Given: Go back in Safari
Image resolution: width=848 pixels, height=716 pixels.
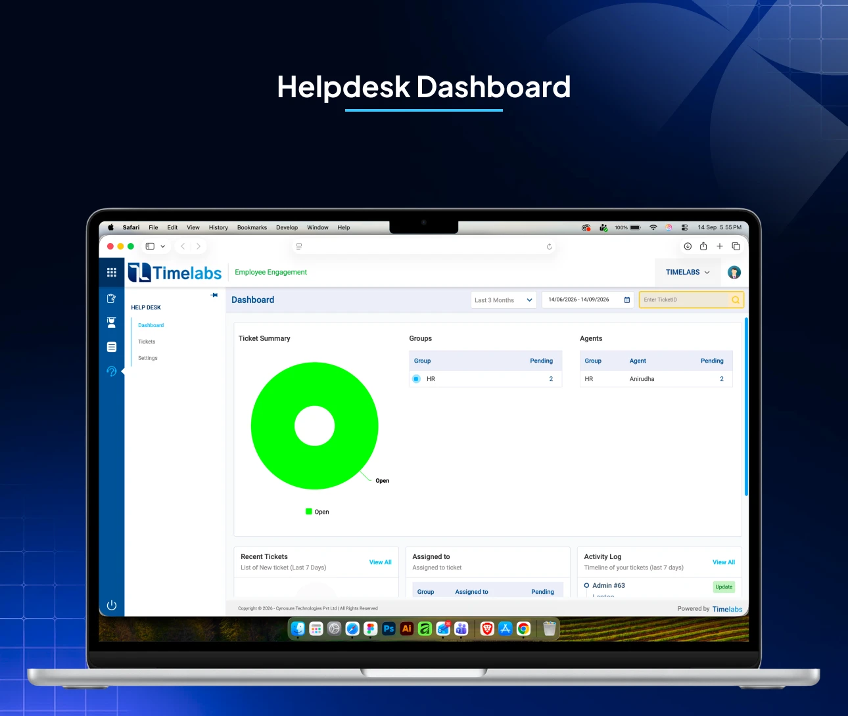Looking at the screenshot, I should tap(183, 246).
